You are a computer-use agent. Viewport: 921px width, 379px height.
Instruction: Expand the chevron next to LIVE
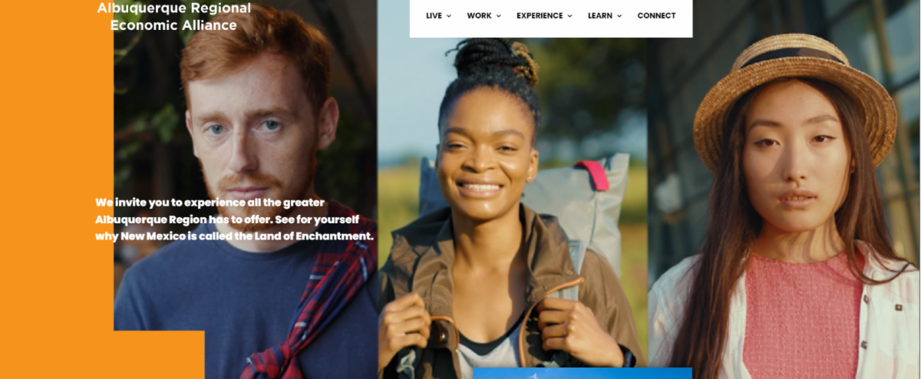449,16
